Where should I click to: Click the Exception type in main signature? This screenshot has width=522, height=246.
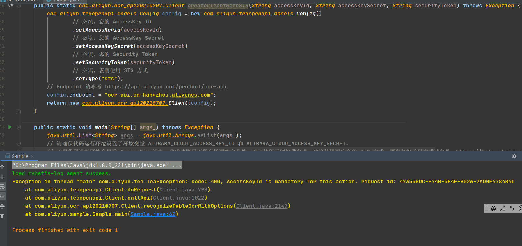coord(199,127)
